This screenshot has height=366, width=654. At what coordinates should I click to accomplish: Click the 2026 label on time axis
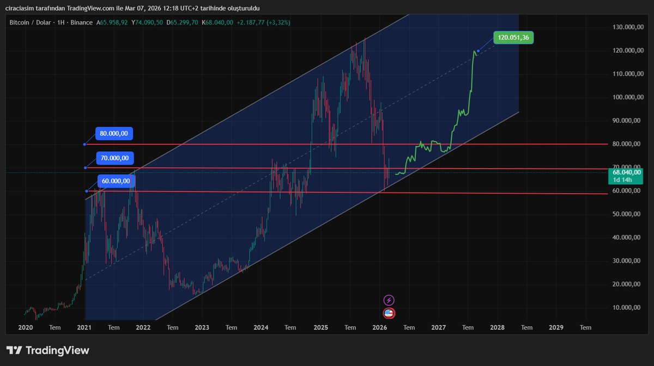379,328
